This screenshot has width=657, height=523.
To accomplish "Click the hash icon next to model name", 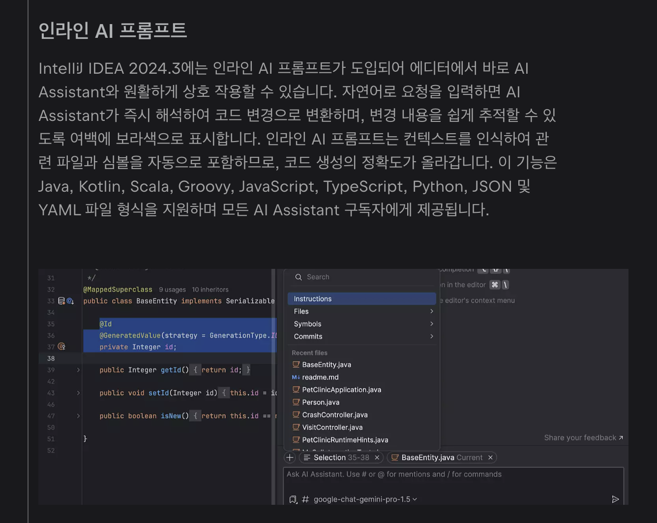I will pyautogui.click(x=305, y=499).
